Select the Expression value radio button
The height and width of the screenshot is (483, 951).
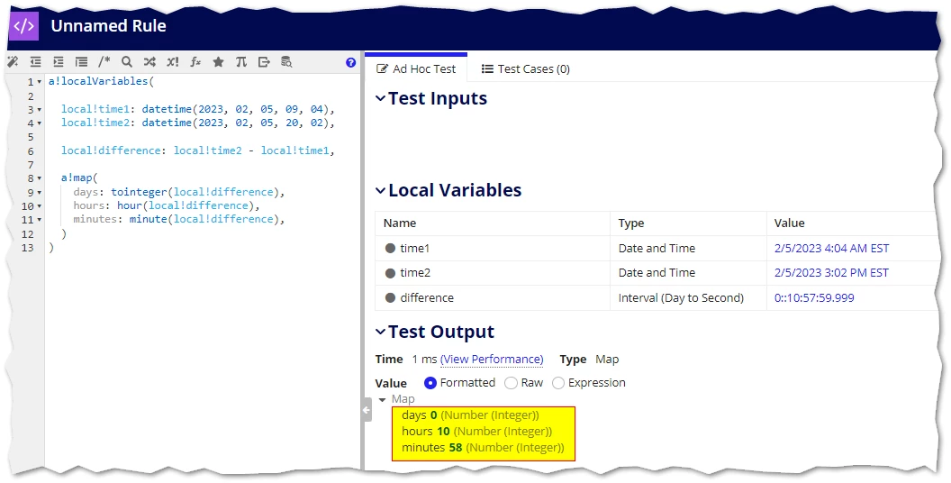[558, 383]
